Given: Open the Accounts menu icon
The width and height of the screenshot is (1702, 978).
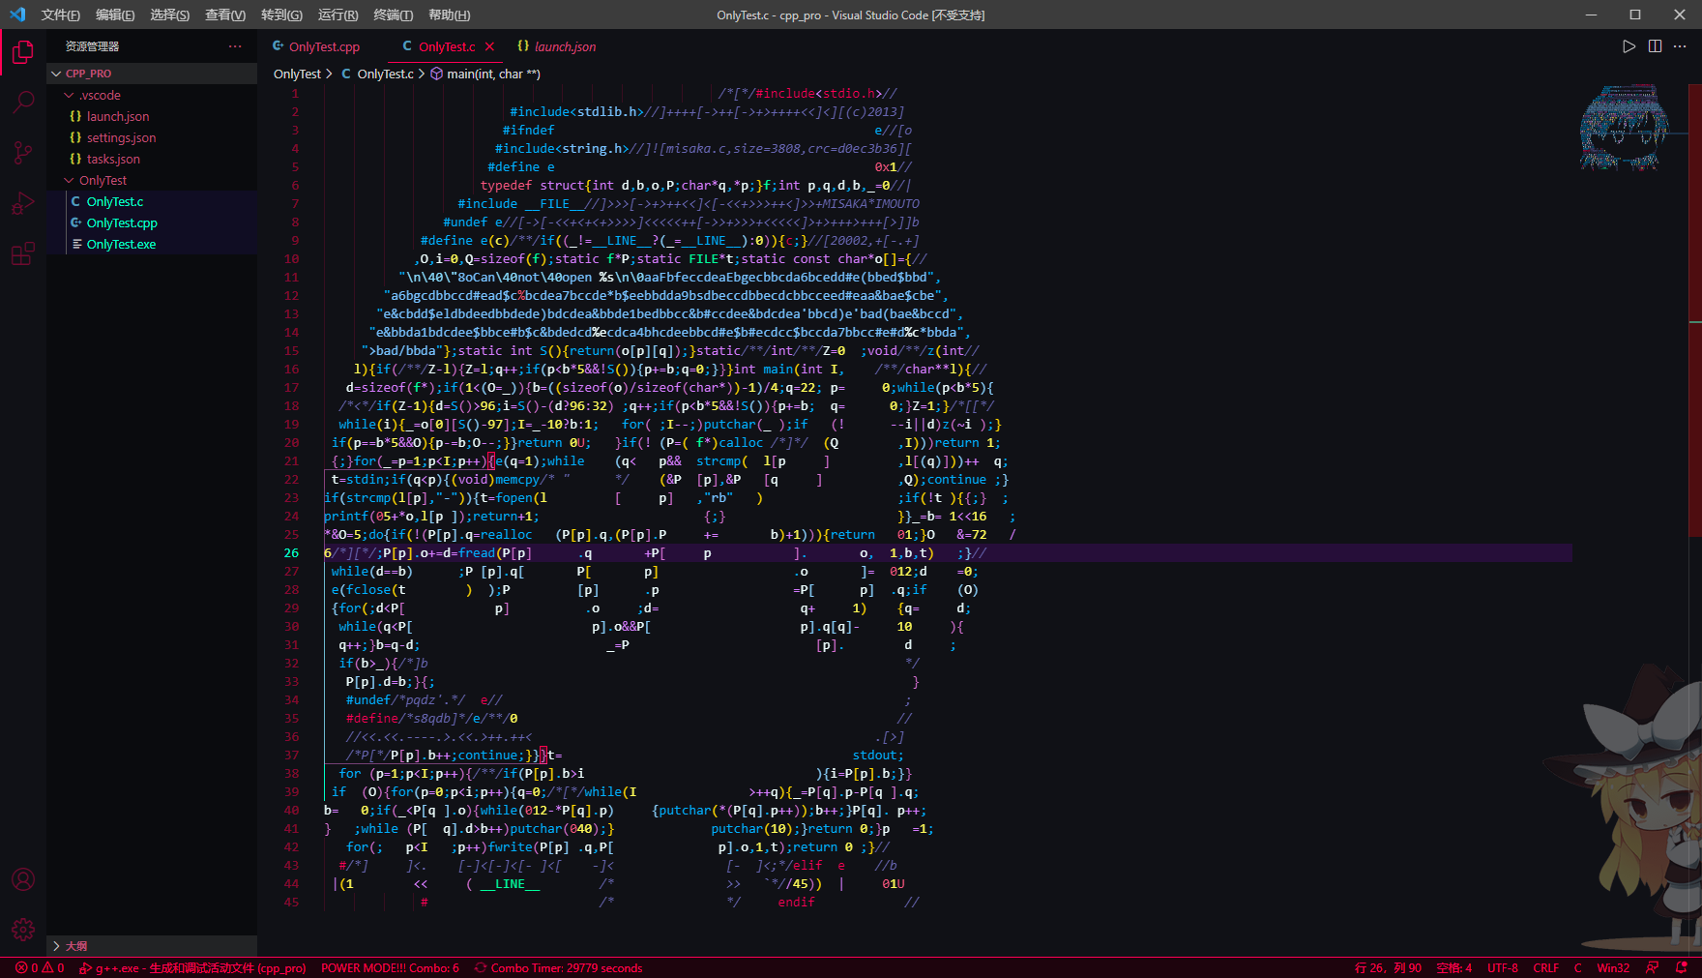Looking at the screenshot, I should [23, 879].
